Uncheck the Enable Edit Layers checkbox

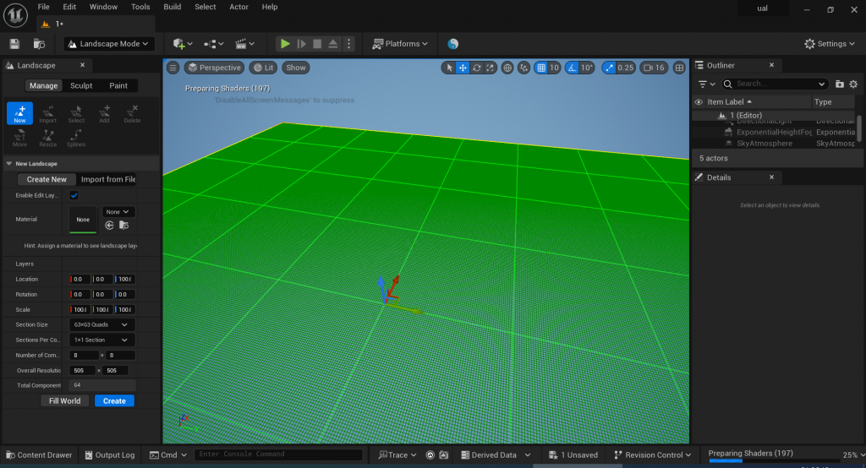[74, 195]
